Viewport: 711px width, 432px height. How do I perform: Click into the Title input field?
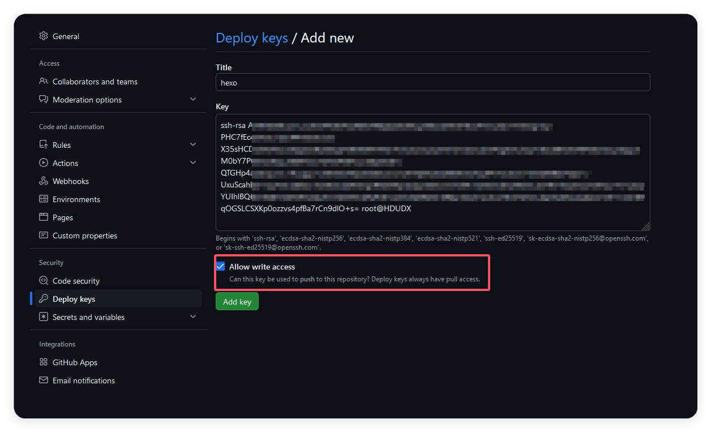tap(432, 82)
